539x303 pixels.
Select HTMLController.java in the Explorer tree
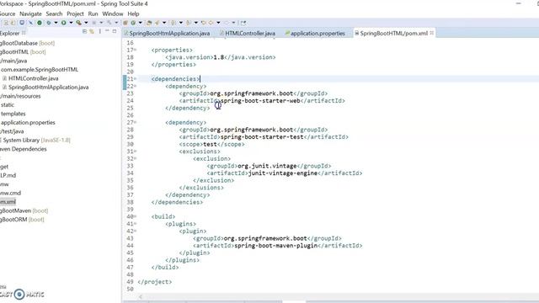(33, 78)
